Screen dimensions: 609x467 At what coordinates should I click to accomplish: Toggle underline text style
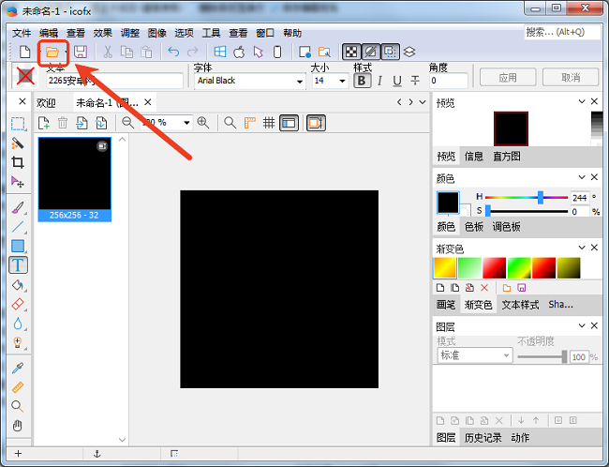(x=397, y=81)
